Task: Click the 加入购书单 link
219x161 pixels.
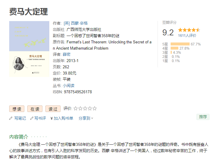Action: [x=63, y=118]
